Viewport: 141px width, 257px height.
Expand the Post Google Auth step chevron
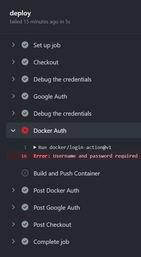point(13,207)
